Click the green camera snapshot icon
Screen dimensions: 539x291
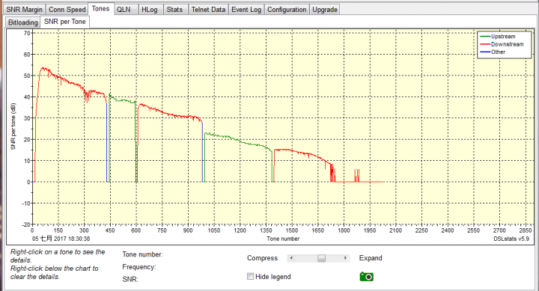tap(366, 277)
